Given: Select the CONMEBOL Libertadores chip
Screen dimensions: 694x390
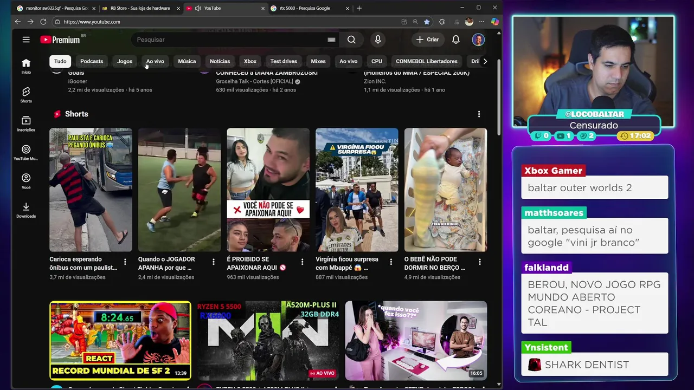Looking at the screenshot, I should 427,61.
